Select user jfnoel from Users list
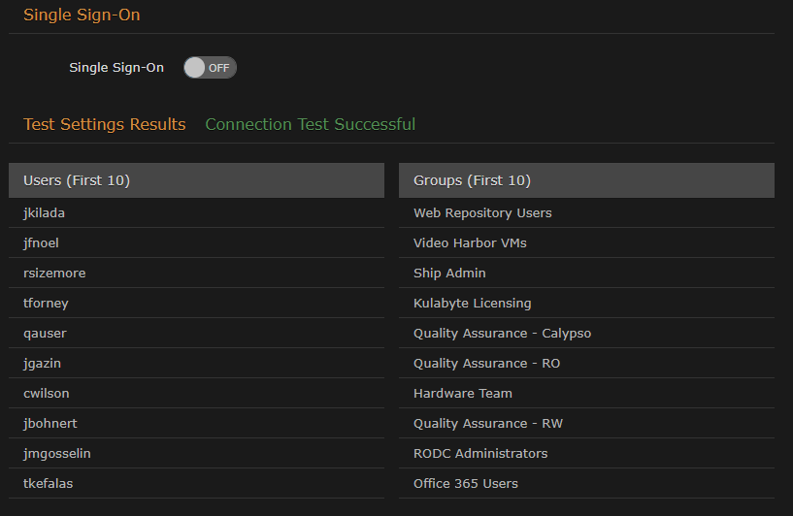This screenshot has height=516, width=793. pyautogui.click(x=42, y=242)
